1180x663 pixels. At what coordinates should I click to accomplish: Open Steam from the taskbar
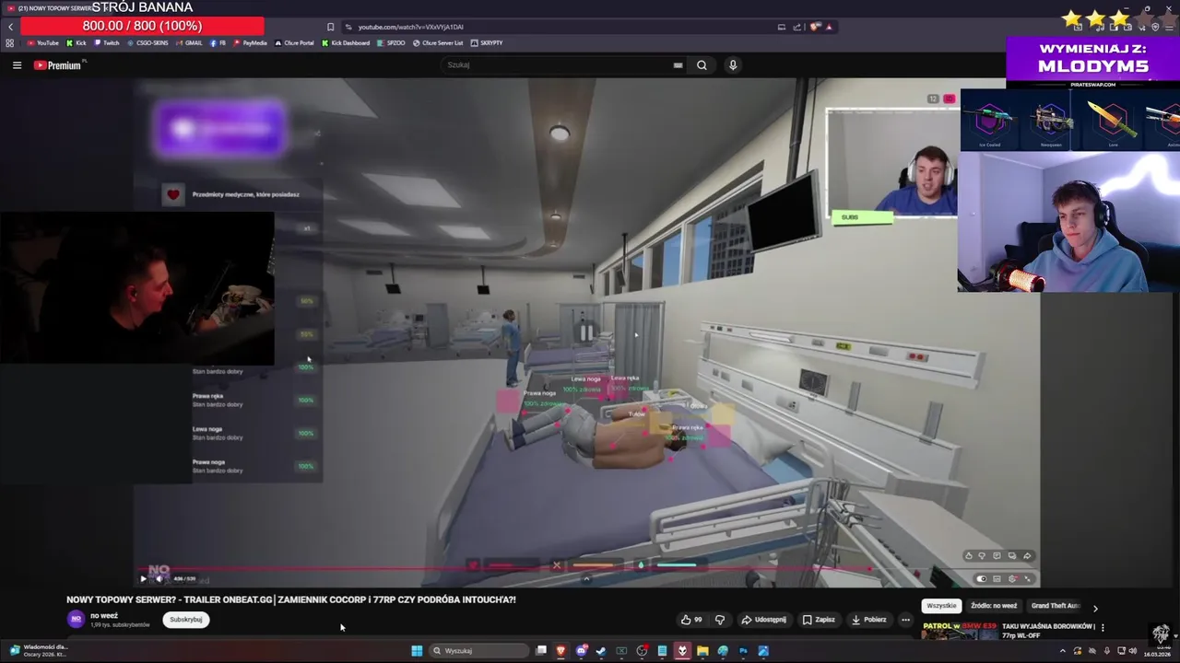click(601, 651)
